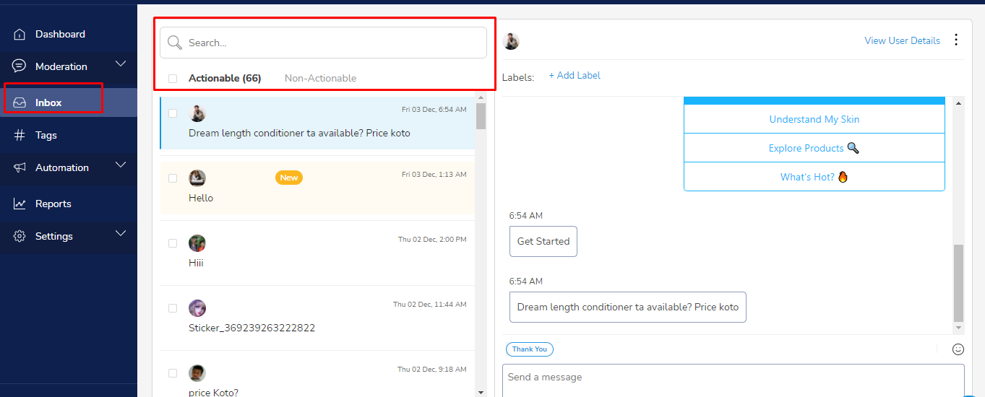The width and height of the screenshot is (985, 397).
Task: Click the Inbox tray icon
Action: [20, 102]
